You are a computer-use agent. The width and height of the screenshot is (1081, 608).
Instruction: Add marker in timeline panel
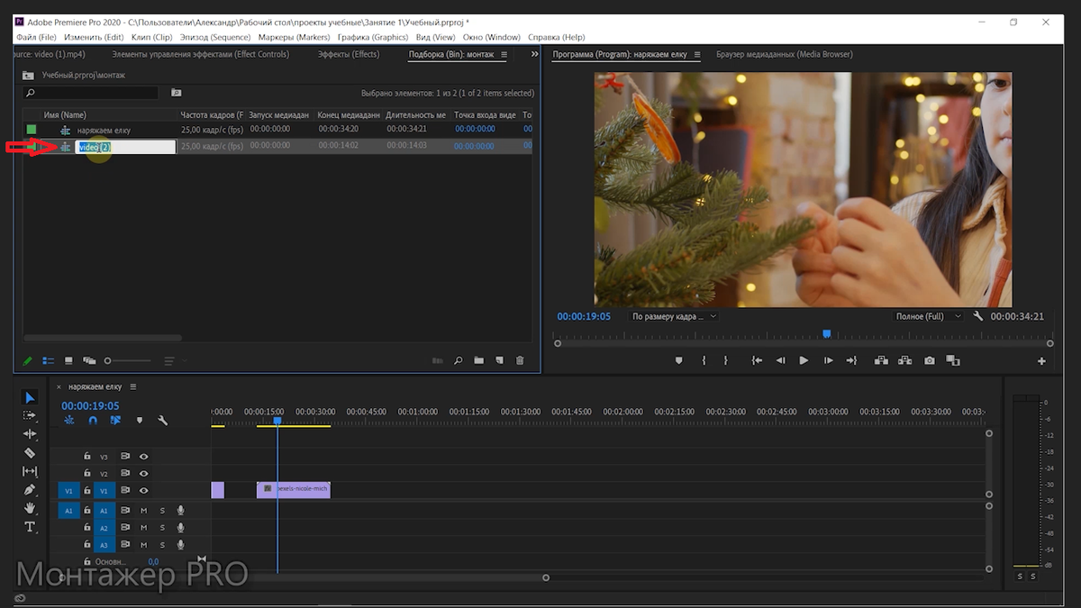(140, 421)
